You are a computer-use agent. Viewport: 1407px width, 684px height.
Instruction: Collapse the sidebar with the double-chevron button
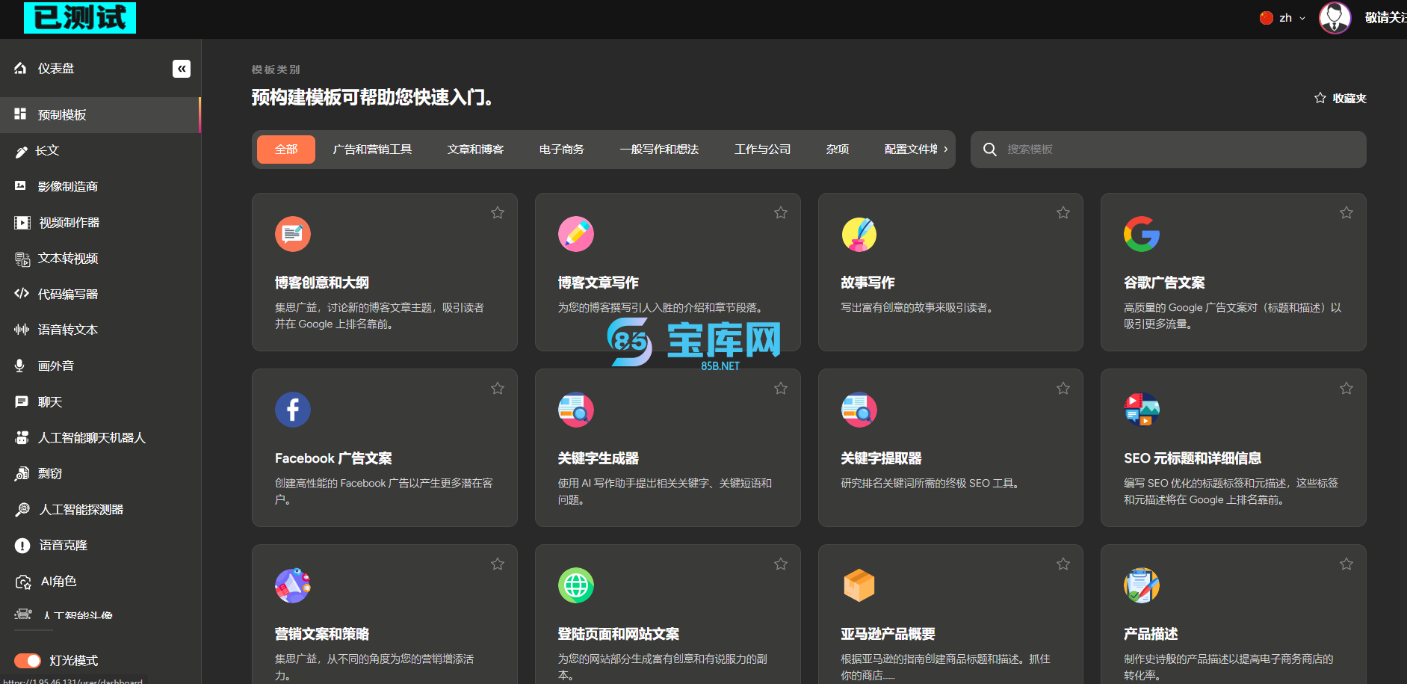point(181,69)
